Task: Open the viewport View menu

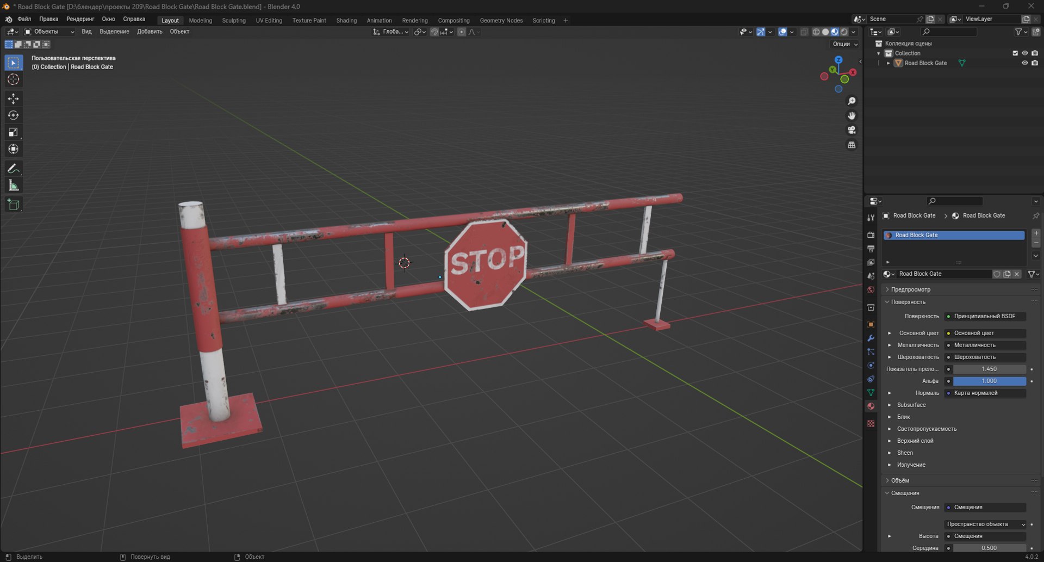Action: (x=86, y=32)
